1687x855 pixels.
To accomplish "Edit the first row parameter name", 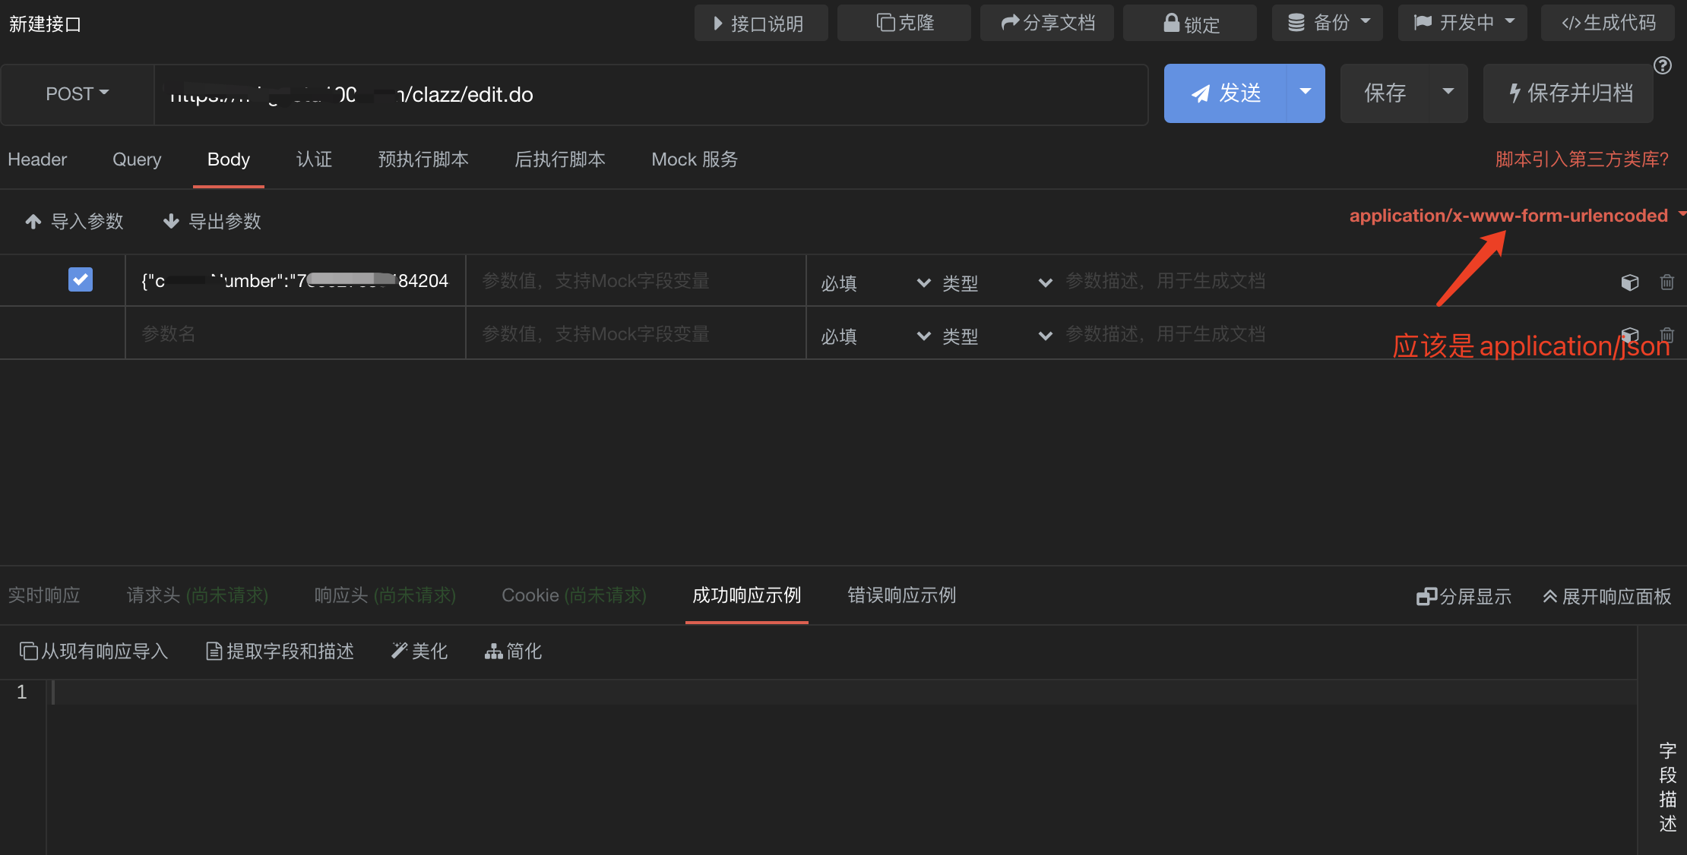I will (296, 281).
